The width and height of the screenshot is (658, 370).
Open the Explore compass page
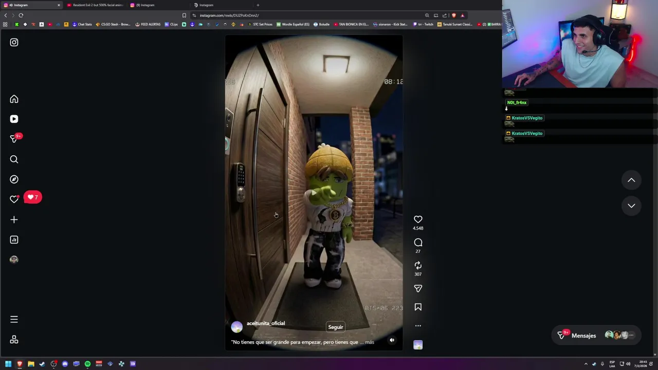pyautogui.click(x=14, y=179)
